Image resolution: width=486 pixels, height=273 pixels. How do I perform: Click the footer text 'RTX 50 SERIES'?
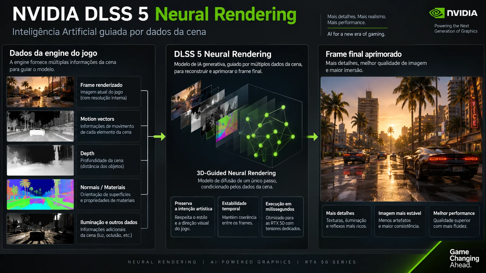tap(331, 262)
